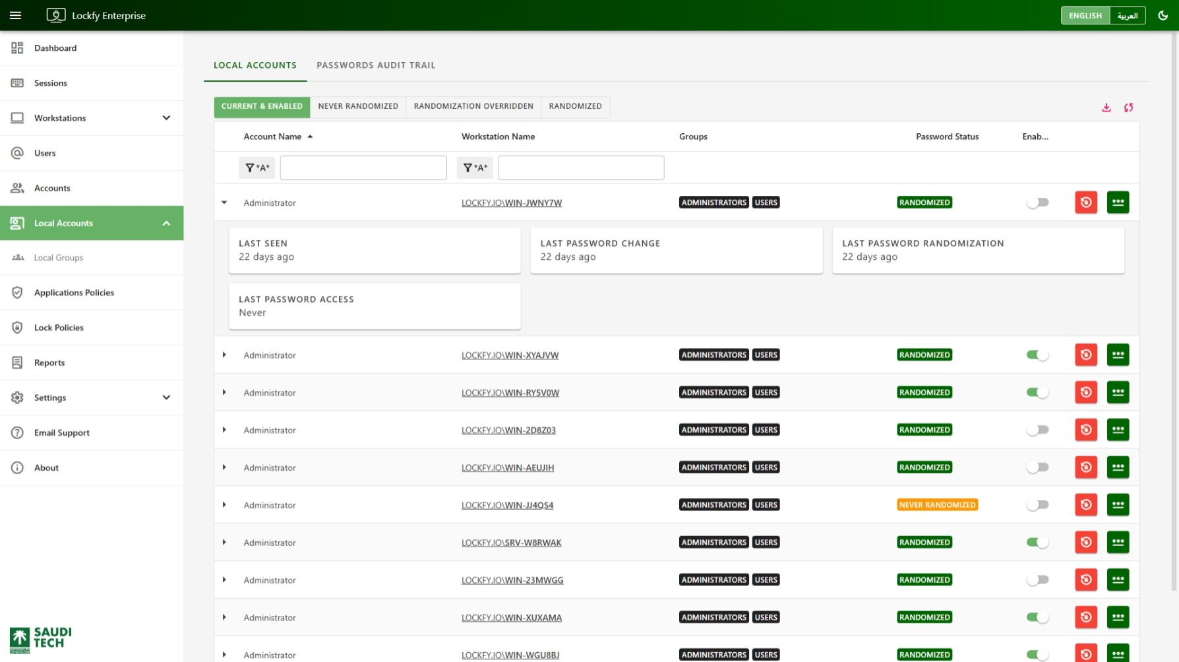Switch to the Passwords Audit Trail tab
Image resolution: width=1179 pixels, height=662 pixels.
(376, 65)
